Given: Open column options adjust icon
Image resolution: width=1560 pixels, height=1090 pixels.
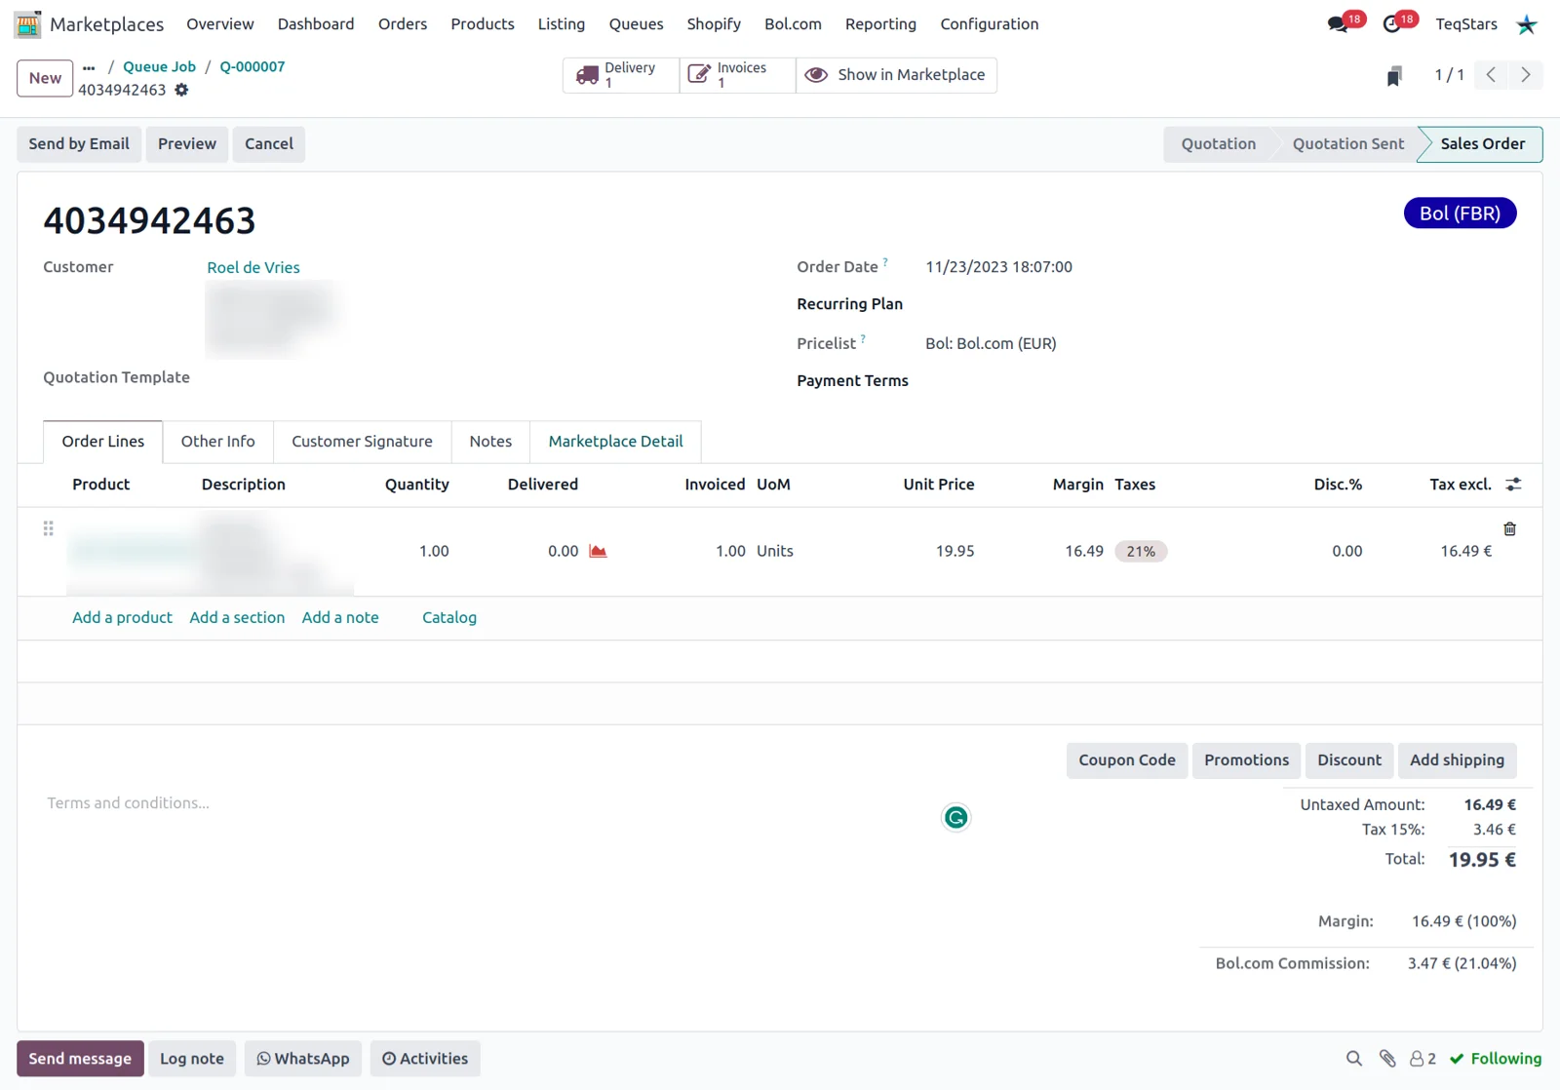Looking at the screenshot, I should [1513, 485].
